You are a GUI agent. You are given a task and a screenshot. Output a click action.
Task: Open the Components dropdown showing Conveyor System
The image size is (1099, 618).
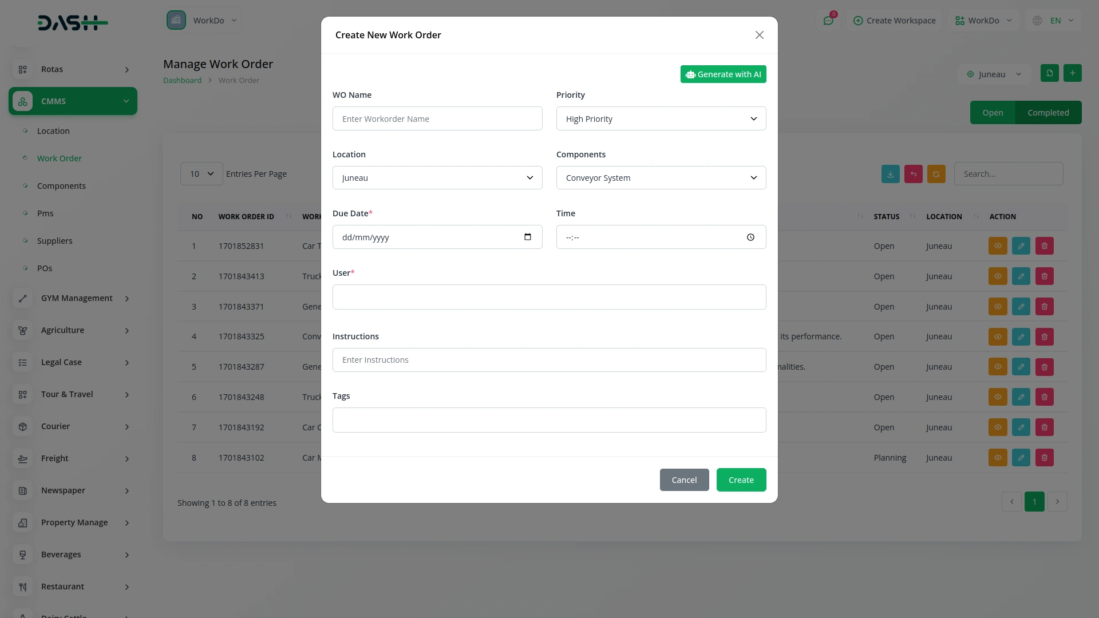[x=661, y=178]
